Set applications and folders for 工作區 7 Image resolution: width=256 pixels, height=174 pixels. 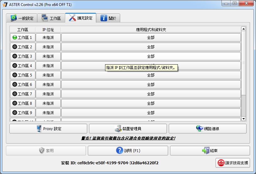coord(151,94)
